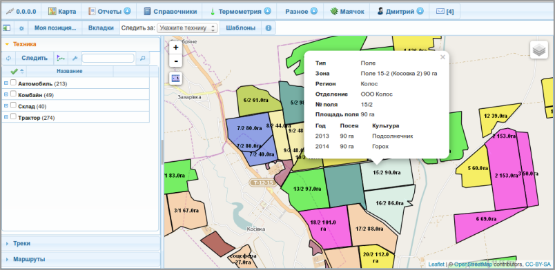Click Горох crop in popup
Screen dimensions: 555x270
pyautogui.click(x=380, y=146)
